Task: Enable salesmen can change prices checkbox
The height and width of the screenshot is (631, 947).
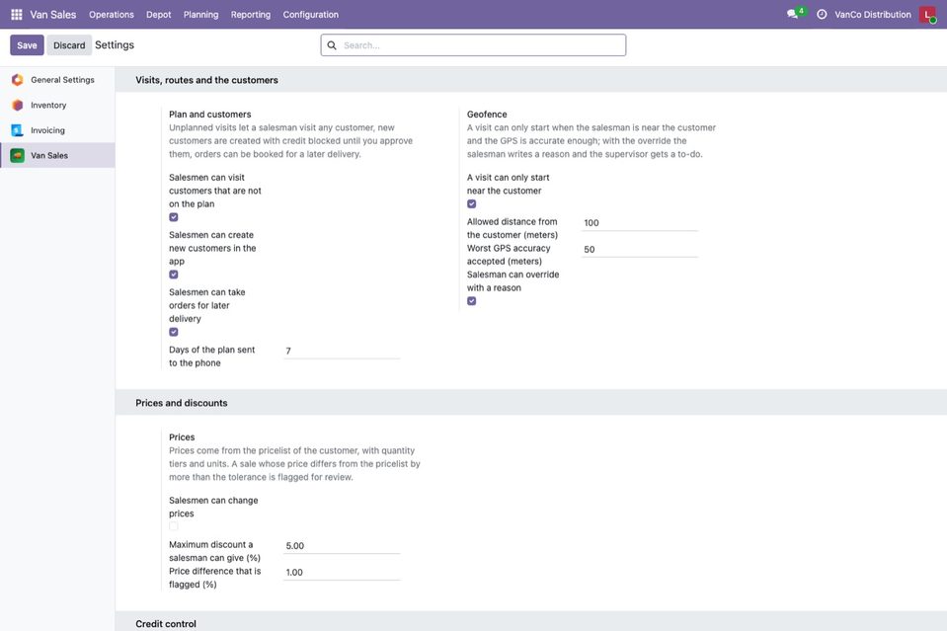Action: [x=174, y=526]
